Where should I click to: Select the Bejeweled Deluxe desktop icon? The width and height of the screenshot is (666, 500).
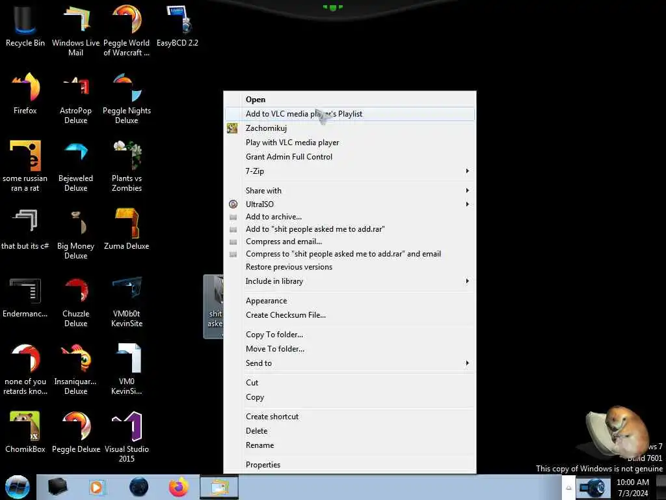coord(75,166)
